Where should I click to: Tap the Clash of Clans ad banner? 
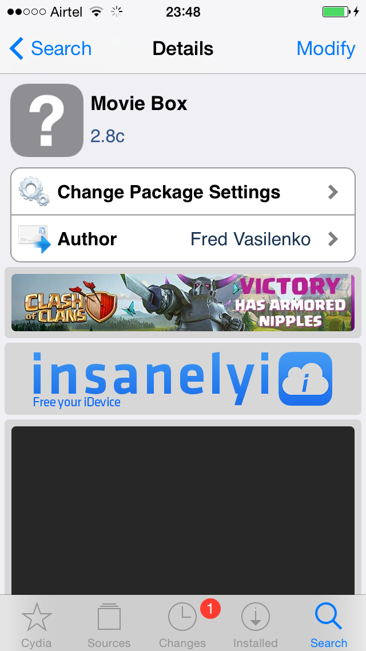tap(183, 303)
